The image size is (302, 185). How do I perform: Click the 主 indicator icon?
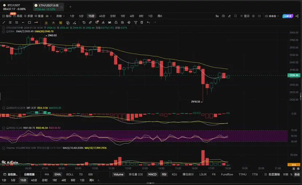(x=46, y=23)
